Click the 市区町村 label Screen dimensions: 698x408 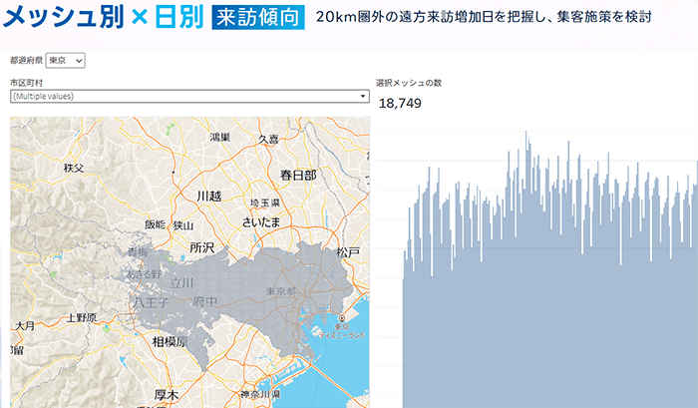pos(26,83)
